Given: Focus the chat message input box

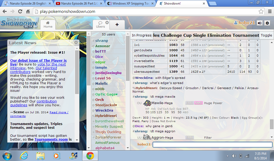Looking at the screenshot, I should pyautogui.click(x=212, y=145).
